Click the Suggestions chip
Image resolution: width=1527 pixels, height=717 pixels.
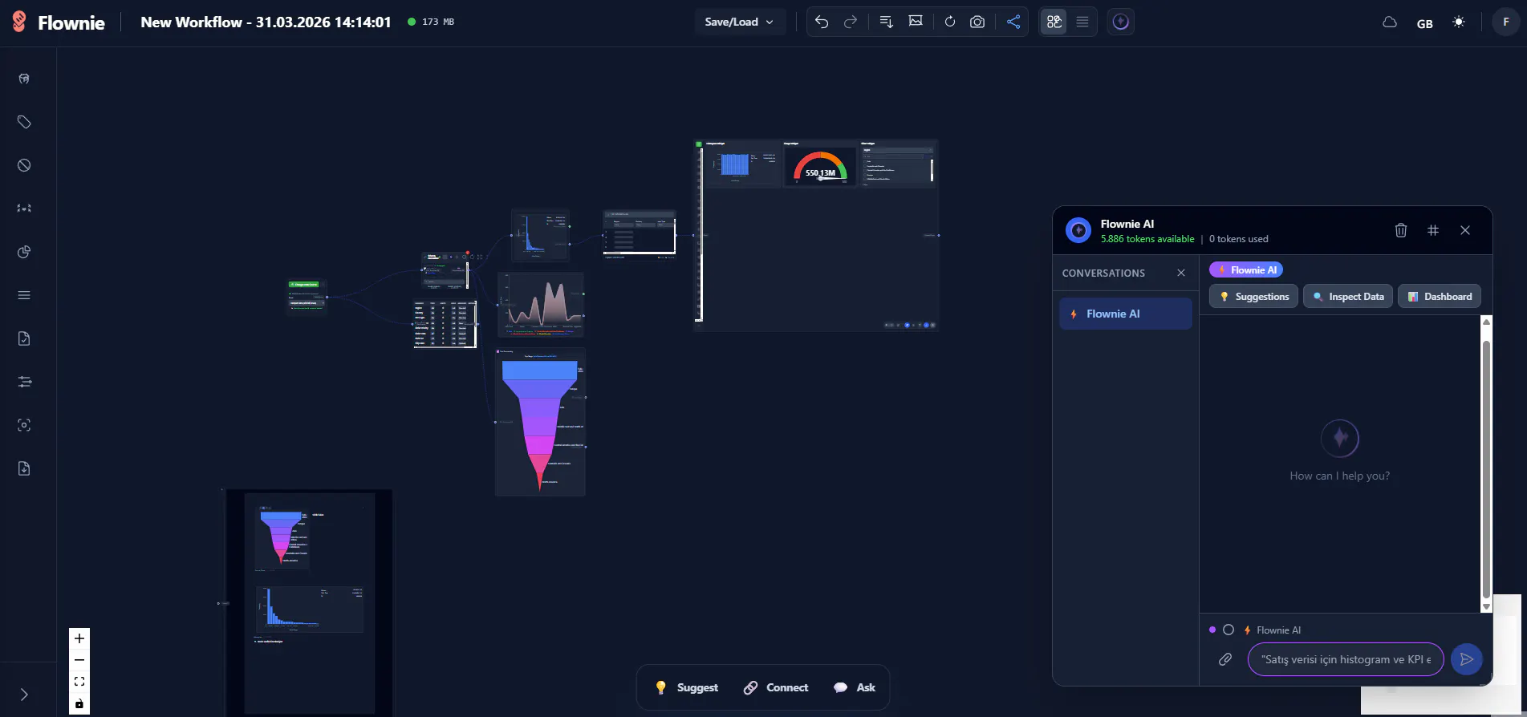1253,297
